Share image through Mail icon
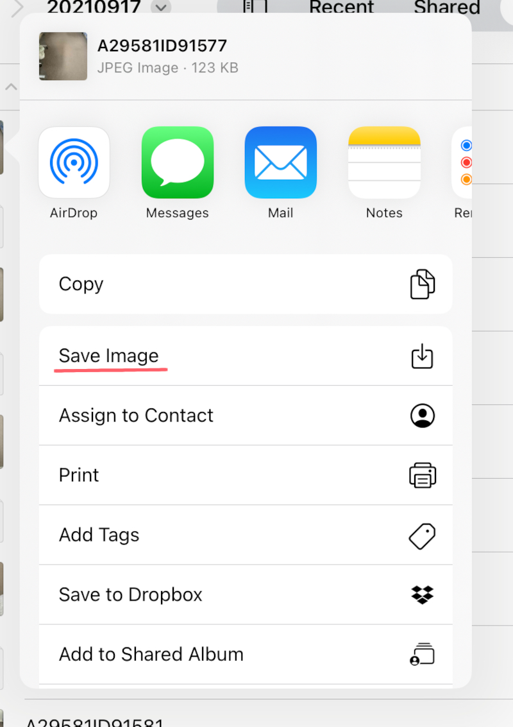The image size is (513, 727). [281, 163]
